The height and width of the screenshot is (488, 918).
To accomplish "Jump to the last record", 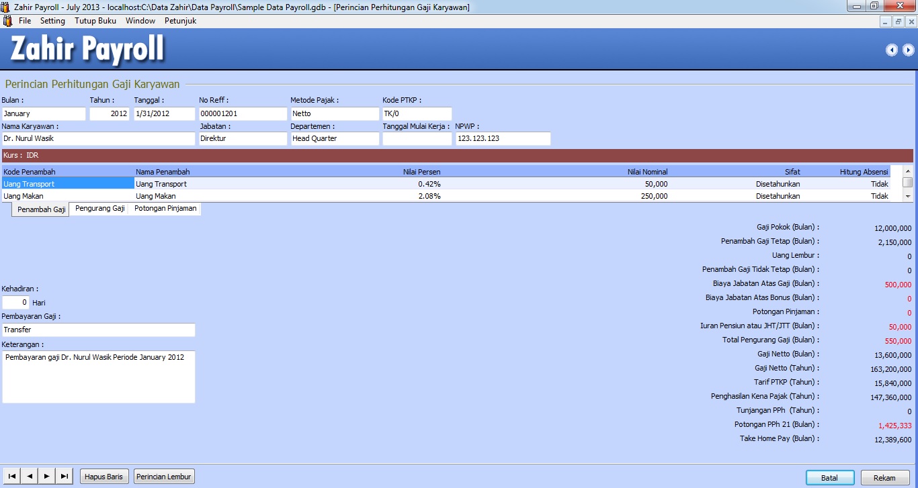I will coord(65,477).
